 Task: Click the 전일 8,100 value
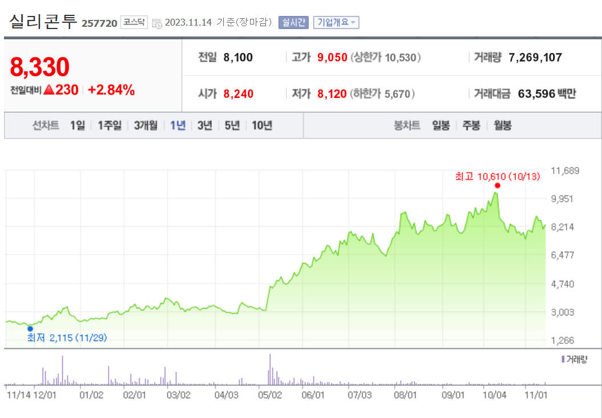pyautogui.click(x=238, y=58)
